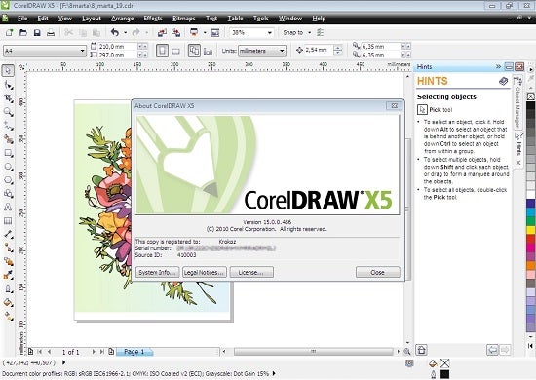536x380 pixels.
Task: Go to Hints home button
Action: tap(421, 350)
